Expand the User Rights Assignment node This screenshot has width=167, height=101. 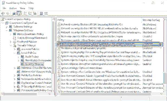tap(19, 60)
